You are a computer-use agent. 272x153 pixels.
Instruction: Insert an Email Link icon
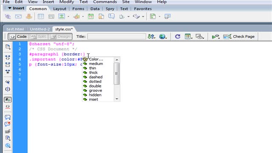pyautogui.click(x=18, y=17)
